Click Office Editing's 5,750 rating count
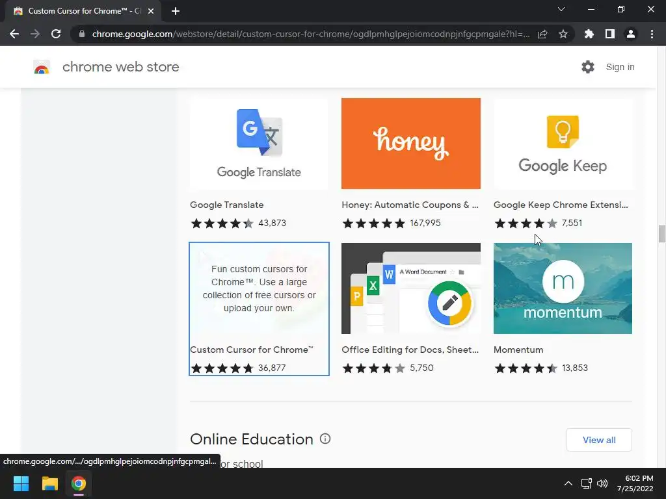The height and width of the screenshot is (499, 666). tap(421, 368)
